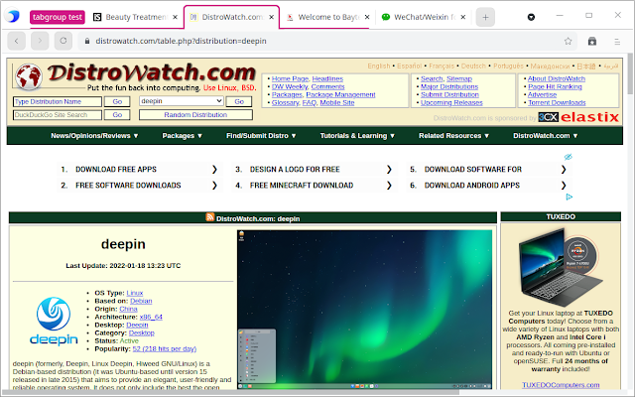Close the DistroWatch.com tab
The height and width of the screenshot is (397, 635).
click(271, 17)
